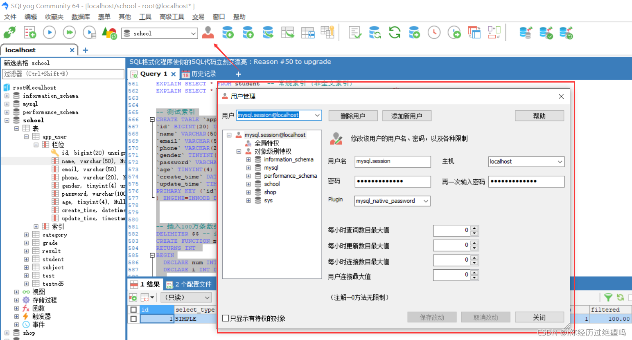
Task: Open User Manager person icon in toolbar
Action: tap(208, 32)
